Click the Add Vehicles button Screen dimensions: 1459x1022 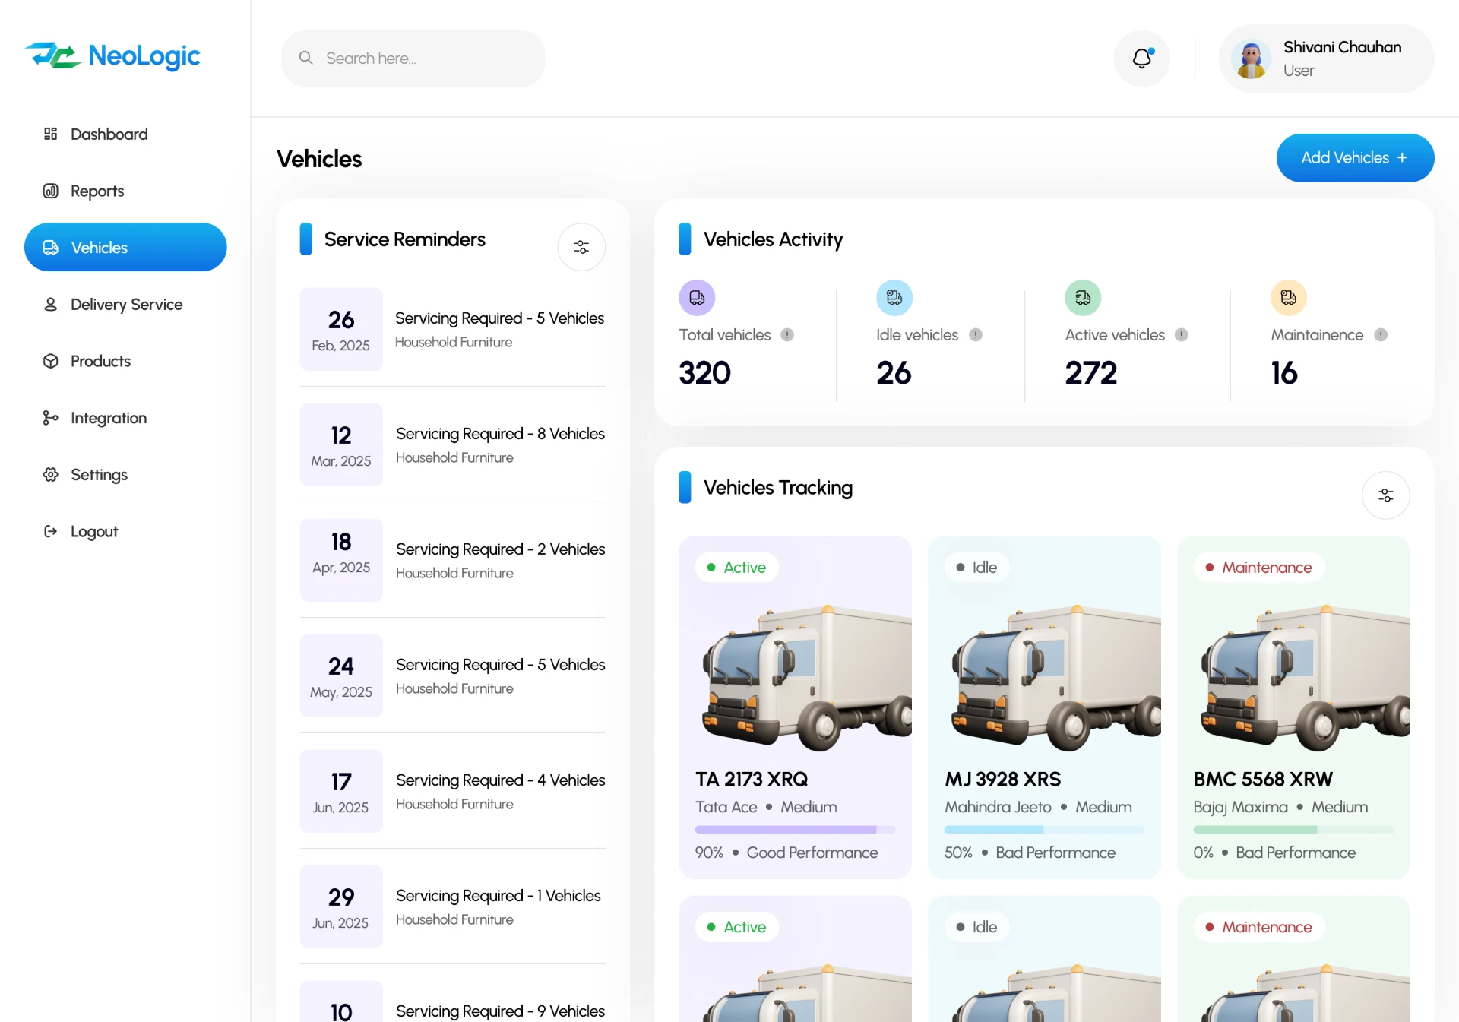click(x=1354, y=157)
